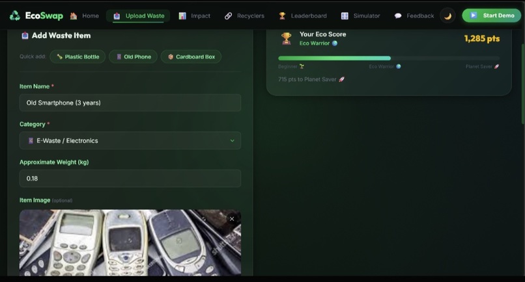This screenshot has width=525, height=282.
Task: Click the bottle icon in Plastic Bottle chip
Action: click(x=59, y=57)
